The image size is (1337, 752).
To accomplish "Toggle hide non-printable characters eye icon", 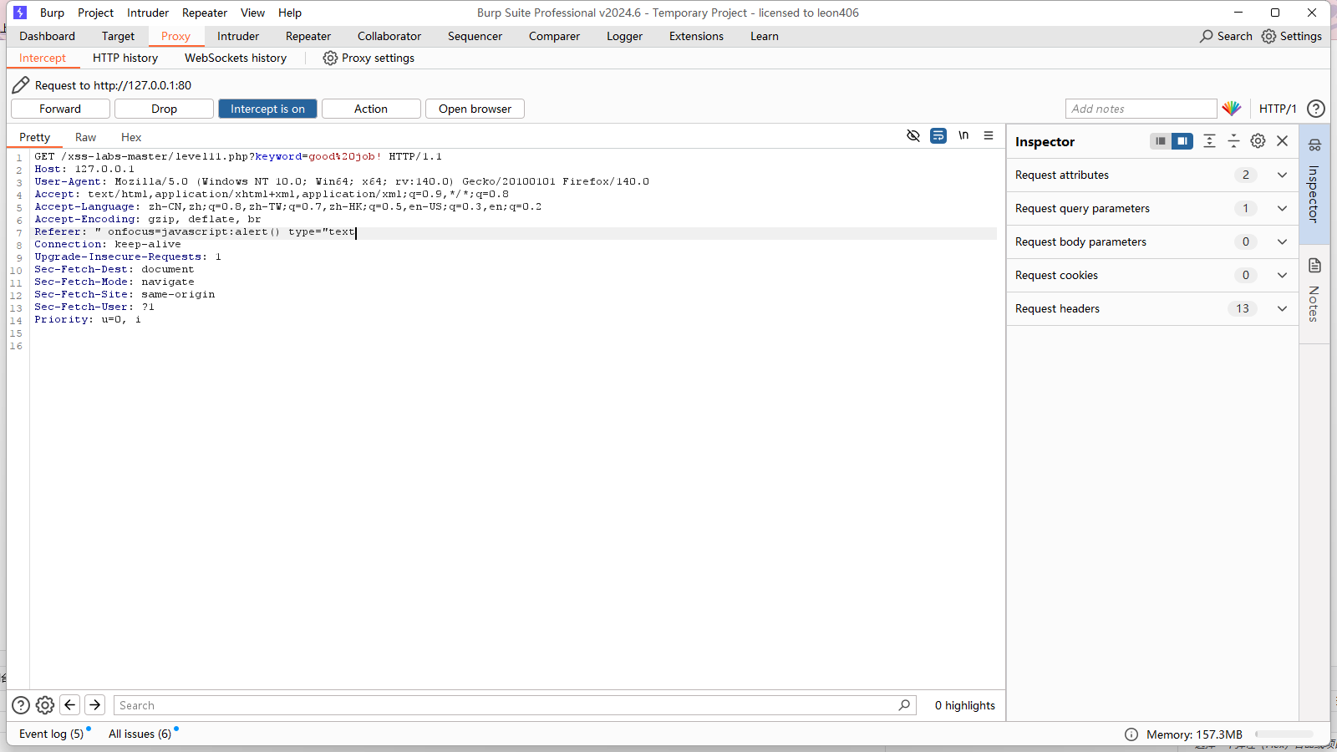I will (x=913, y=135).
